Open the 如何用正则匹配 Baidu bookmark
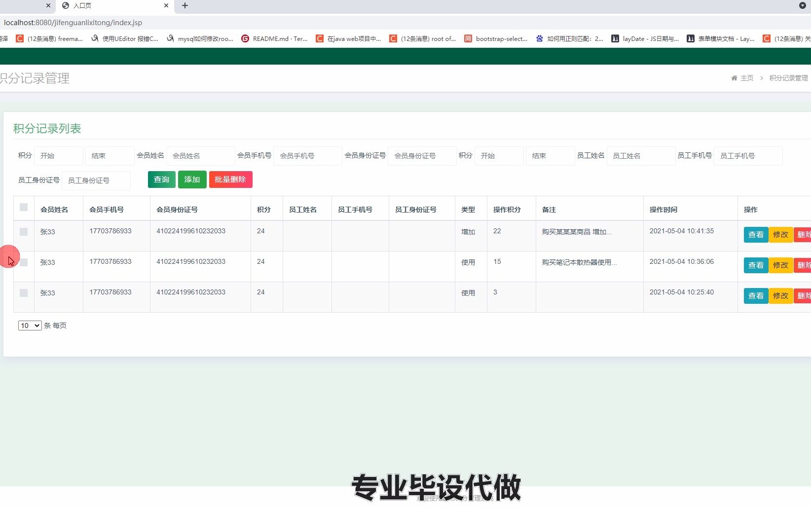This screenshot has height=507, width=811. 570,38
